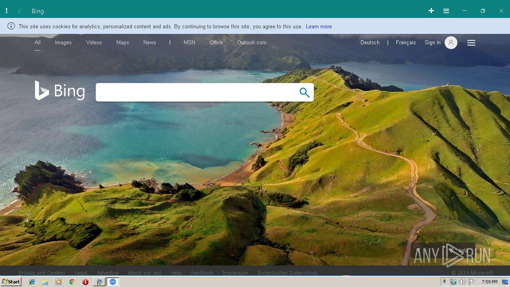Open Legal footer link
510x287 pixels.
point(81,273)
